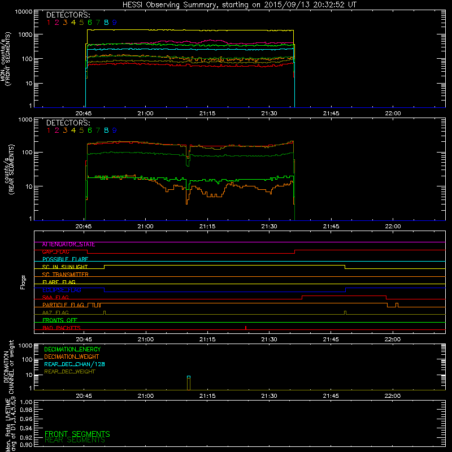Click red detector '1' in front segments legend
This screenshot has height=452, width=452.
(x=49, y=23)
